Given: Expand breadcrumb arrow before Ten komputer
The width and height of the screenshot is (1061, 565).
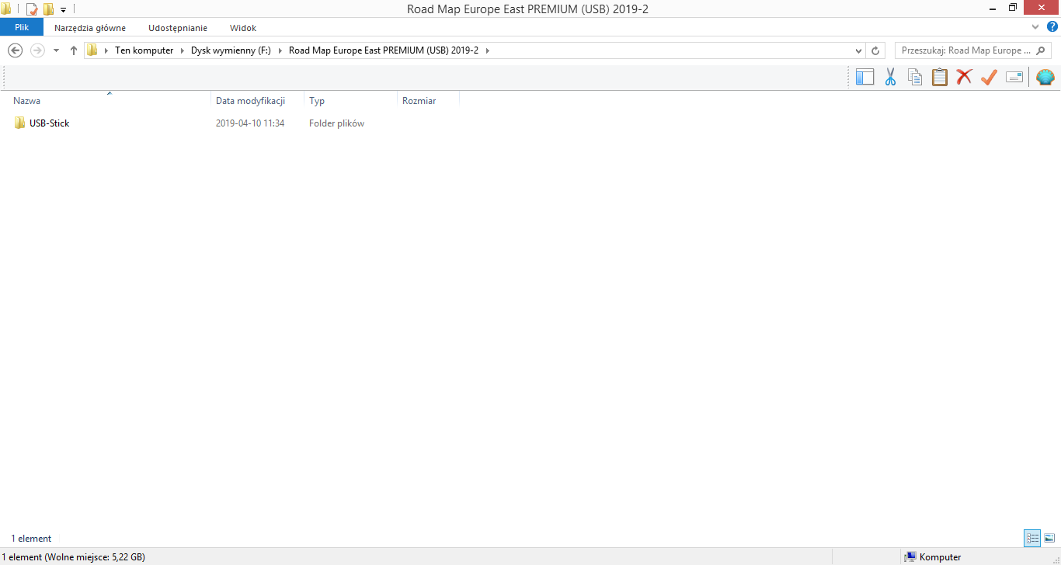Looking at the screenshot, I should (106, 50).
